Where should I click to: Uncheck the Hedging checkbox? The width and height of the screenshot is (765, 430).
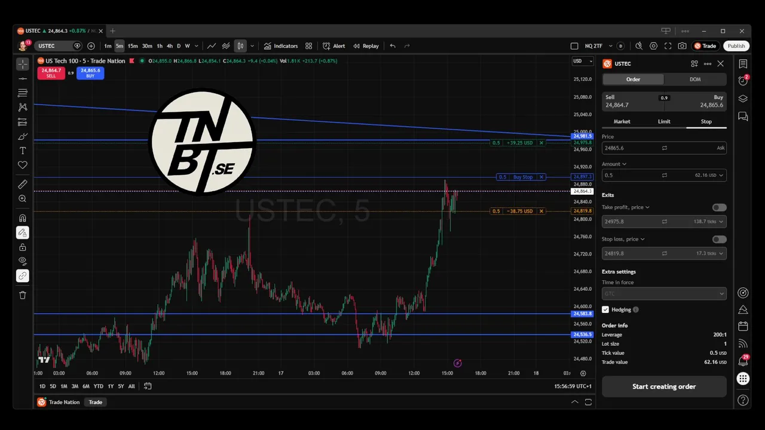tap(605, 309)
